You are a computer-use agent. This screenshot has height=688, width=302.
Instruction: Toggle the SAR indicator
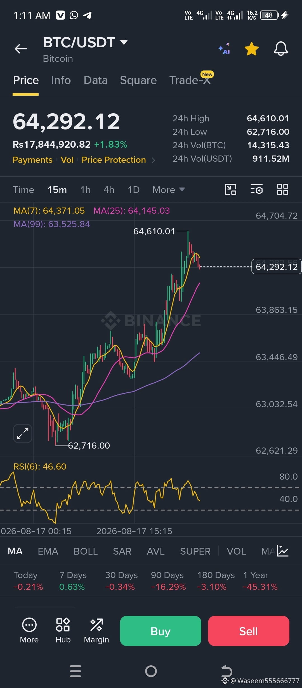pos(122,551)
